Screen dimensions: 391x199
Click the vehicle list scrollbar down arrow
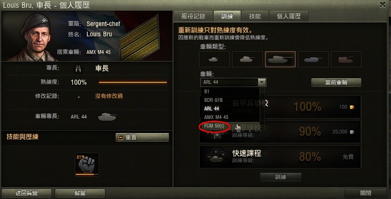click(x=262, y=128)
